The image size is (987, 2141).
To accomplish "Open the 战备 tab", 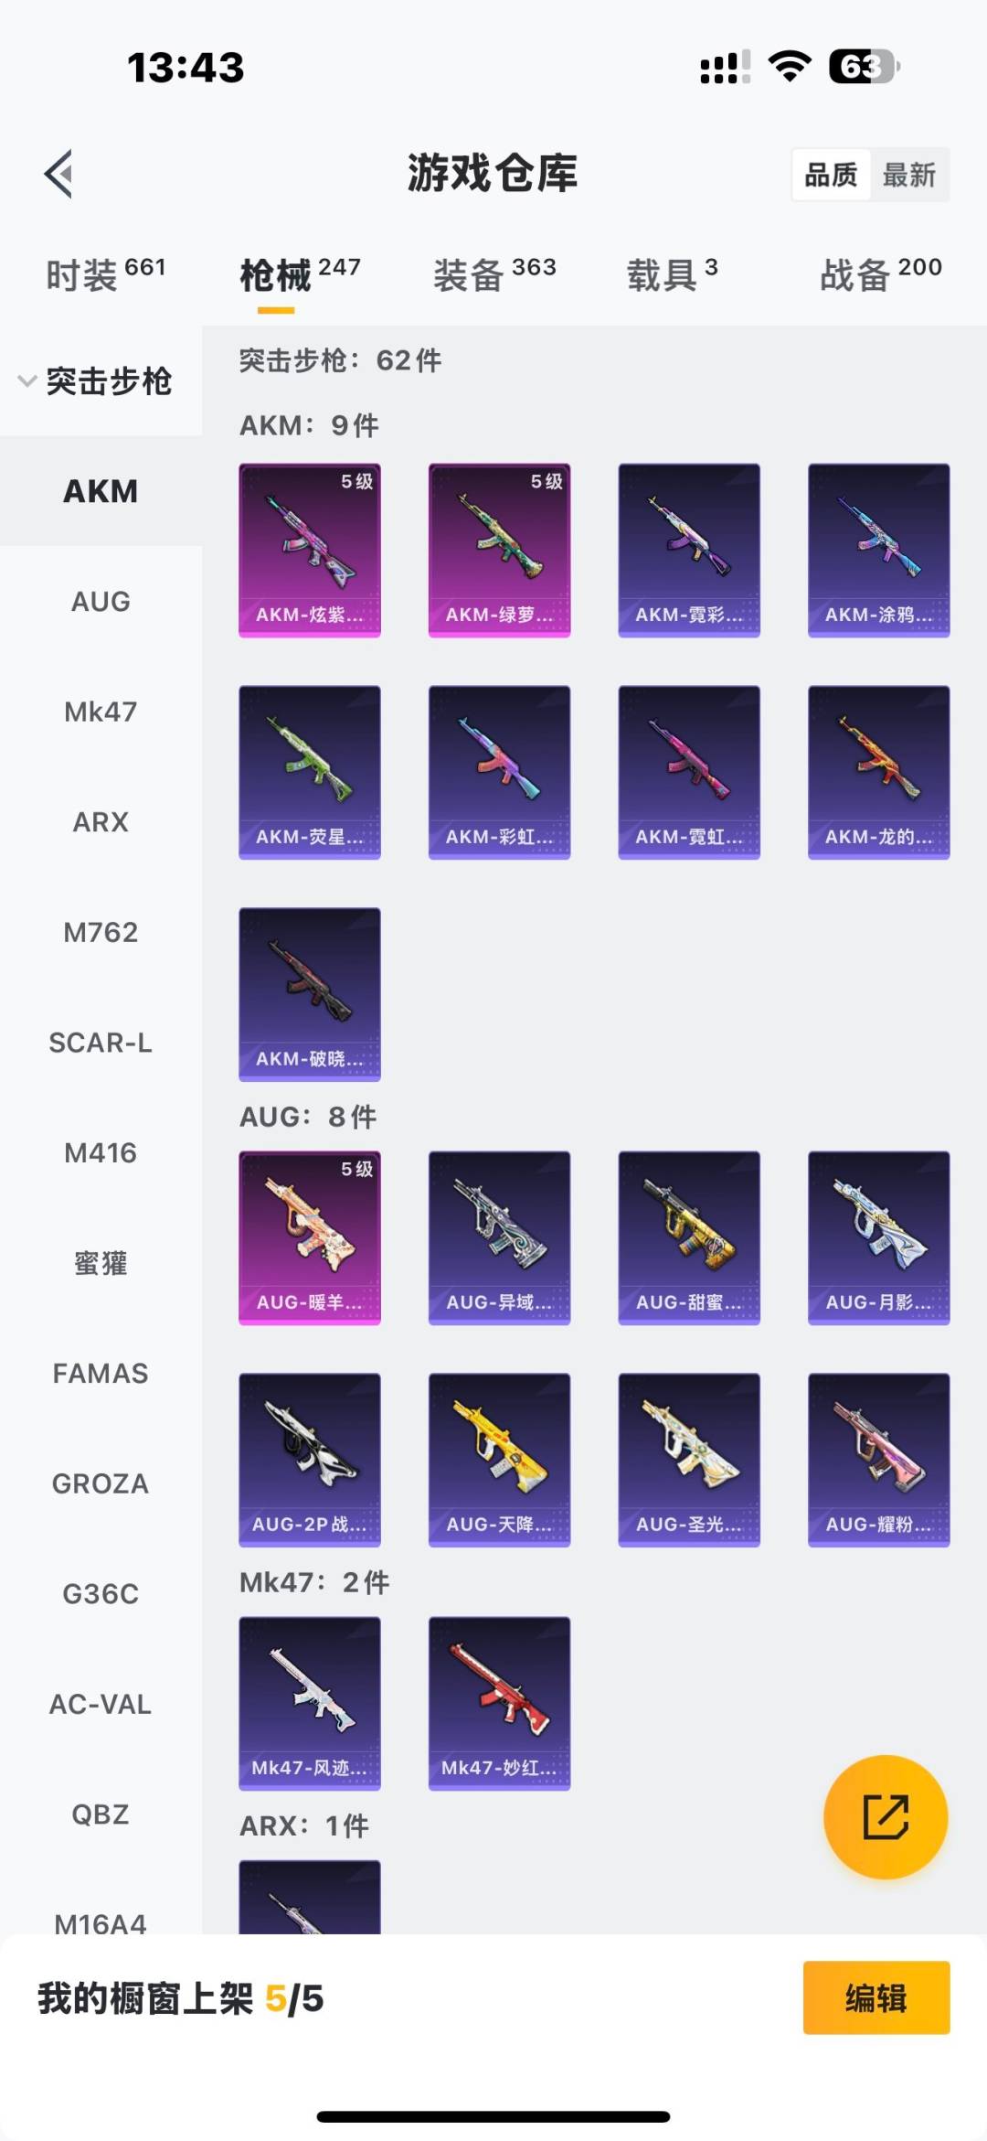I will pos(880,273).
